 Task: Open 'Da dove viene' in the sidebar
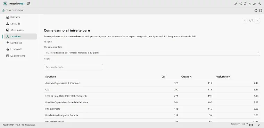tap(20, 56)
